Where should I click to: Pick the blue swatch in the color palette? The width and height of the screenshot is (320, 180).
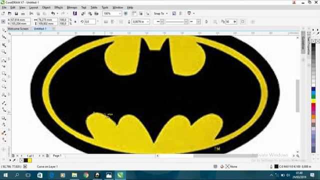313,89
